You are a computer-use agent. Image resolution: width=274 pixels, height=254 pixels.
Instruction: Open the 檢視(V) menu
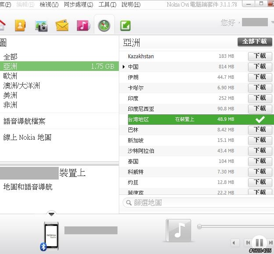tap(49, 4)
